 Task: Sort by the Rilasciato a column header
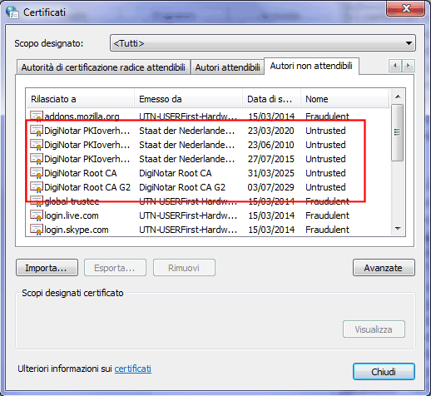click(81, 99)
